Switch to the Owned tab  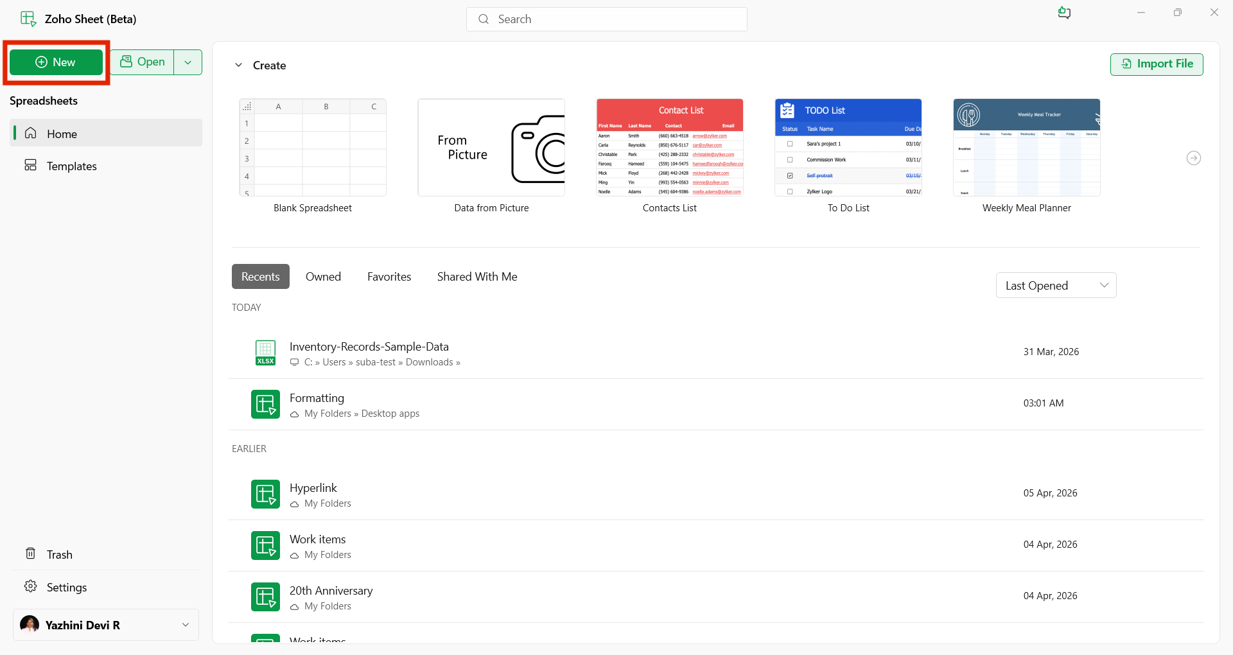(323, 277)
